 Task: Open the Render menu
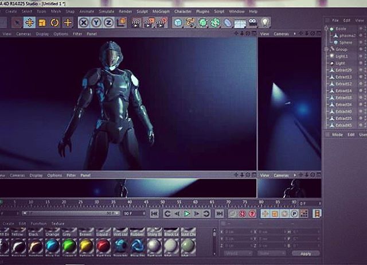[x=125, y=11]
